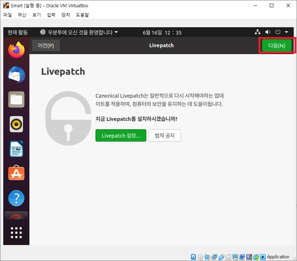The height and width of the screenshot is (261, 297).
Task: Show Applications grid at dock bottom
Action: pyautogui.click(x=16, y=233)
